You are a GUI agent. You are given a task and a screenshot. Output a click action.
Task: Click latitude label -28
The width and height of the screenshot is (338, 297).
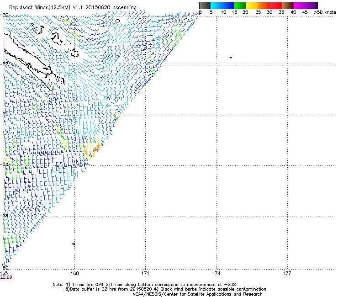click(4, 216)
